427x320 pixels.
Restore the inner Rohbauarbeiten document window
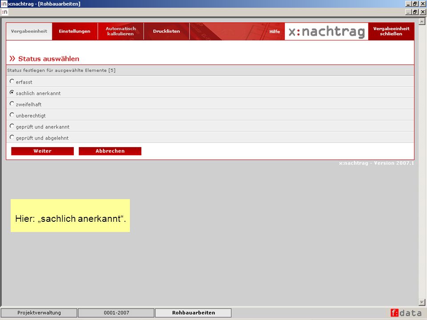pyautogui.click(x=415, y=12)
